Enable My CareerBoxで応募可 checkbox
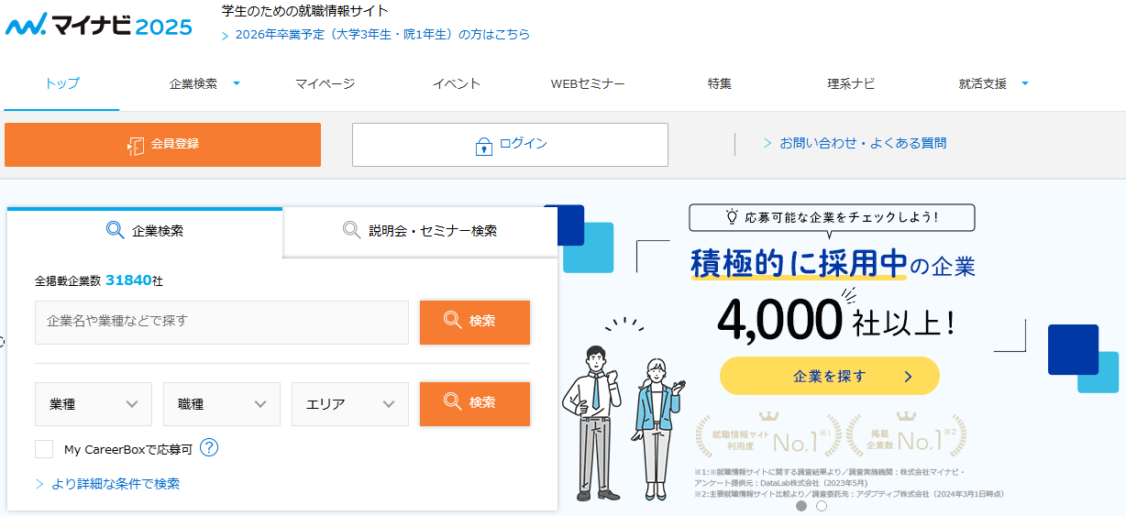This screenshot has width=1126, height=516. [x=44, y=449]
